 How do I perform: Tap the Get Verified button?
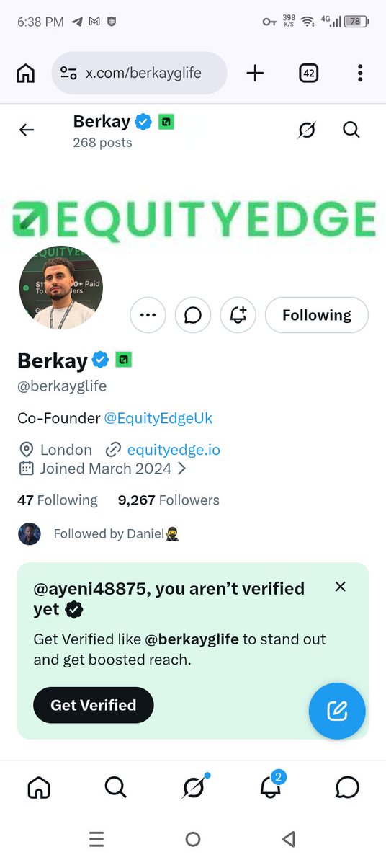pyautogui.click(x=94, y=705)
